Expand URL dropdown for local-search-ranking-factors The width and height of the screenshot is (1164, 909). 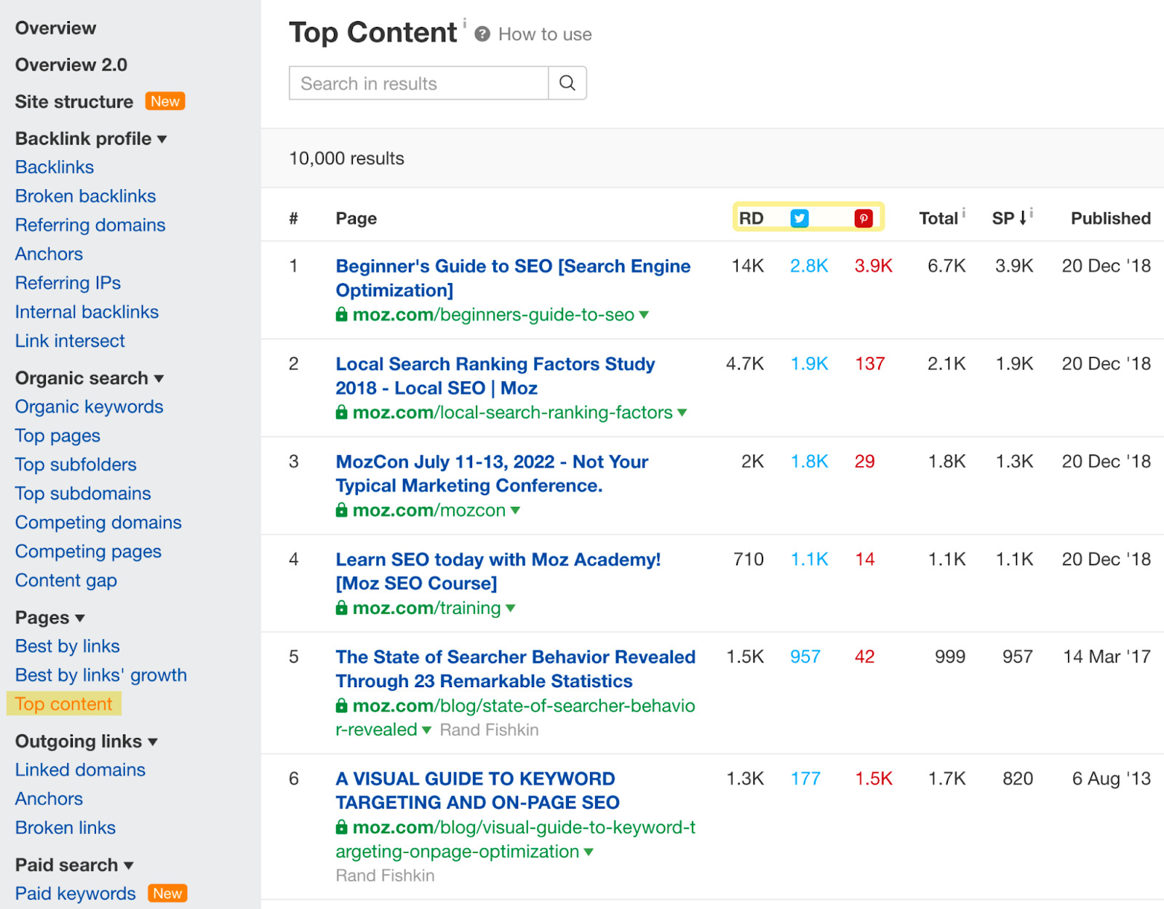(682, 412)
